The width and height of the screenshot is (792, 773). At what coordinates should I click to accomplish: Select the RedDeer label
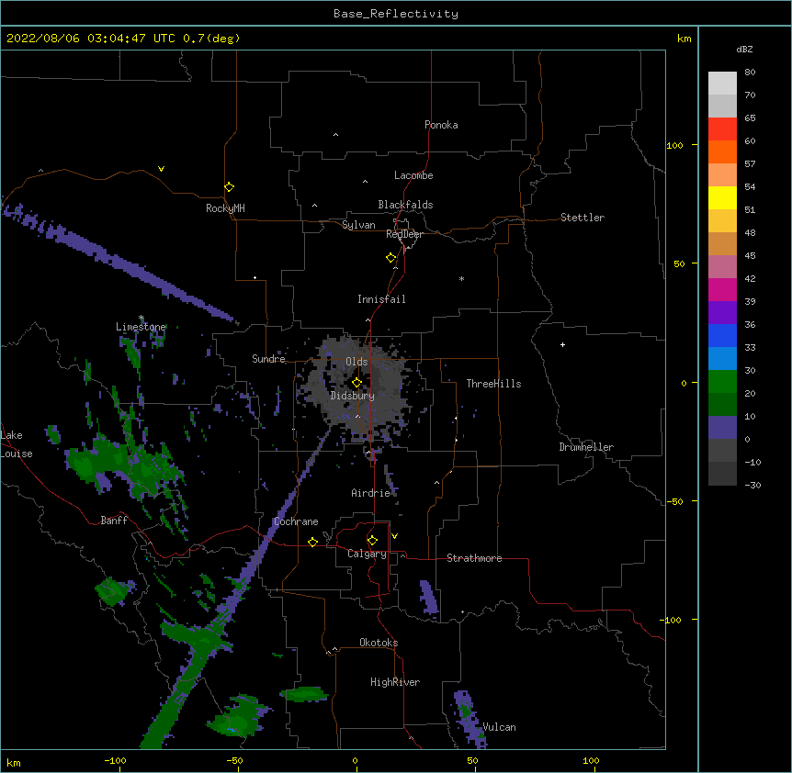click(x=404, y=234)
